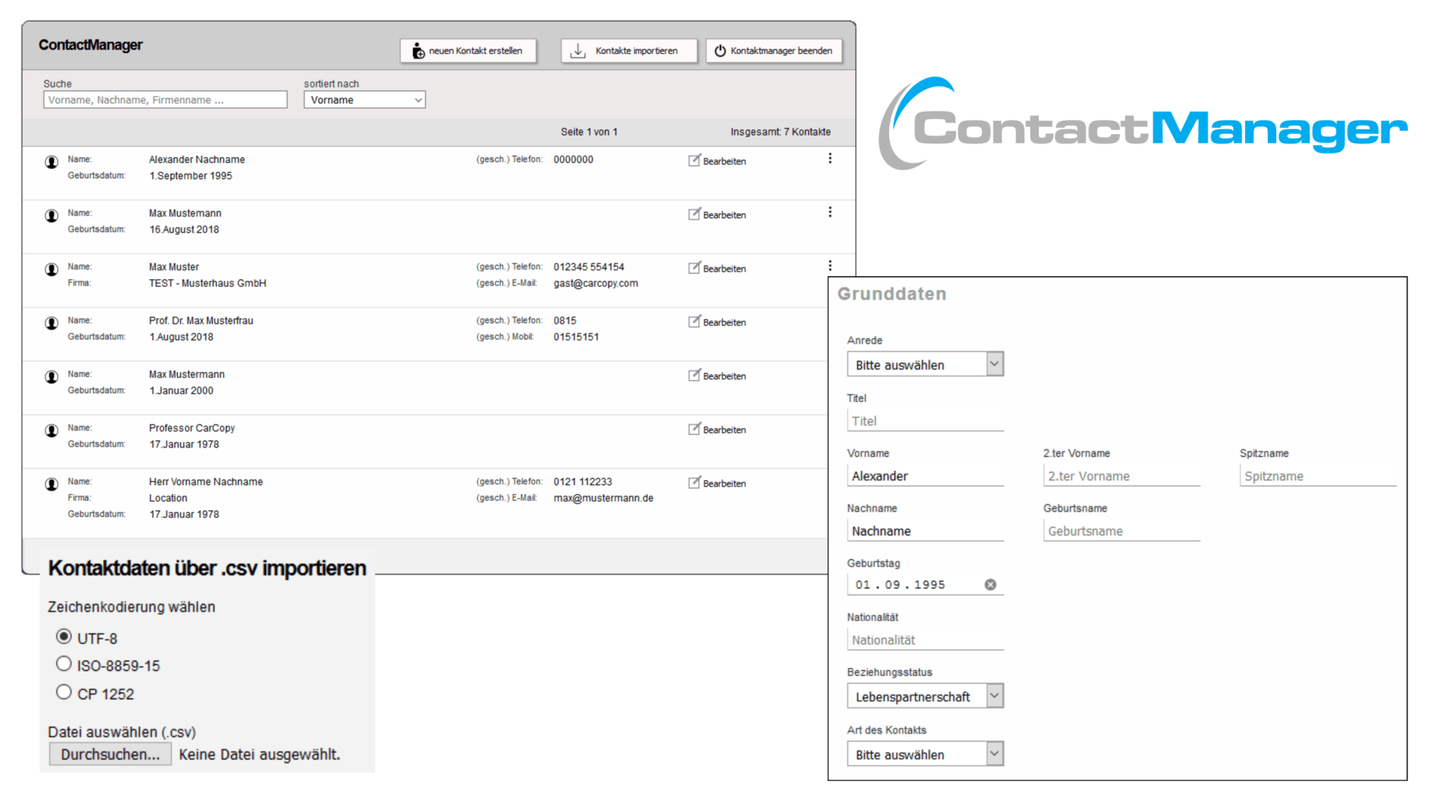Click avatar icon of Max Muster row

click(51, 269)
